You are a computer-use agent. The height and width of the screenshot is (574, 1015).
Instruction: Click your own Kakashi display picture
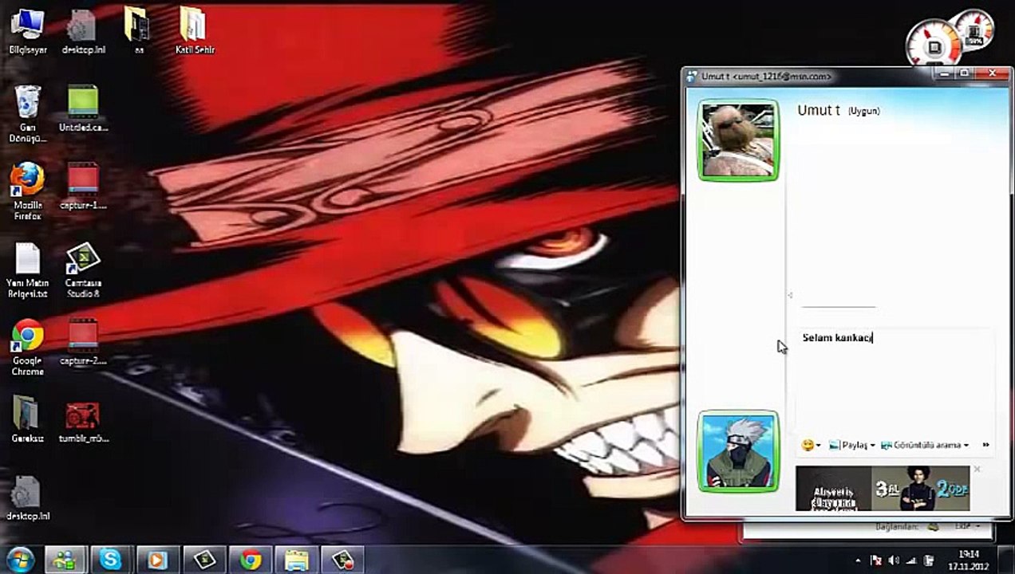tap(738, 451)
